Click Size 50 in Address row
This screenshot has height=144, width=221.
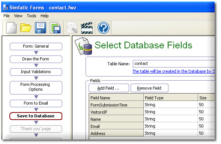(206, 133)
